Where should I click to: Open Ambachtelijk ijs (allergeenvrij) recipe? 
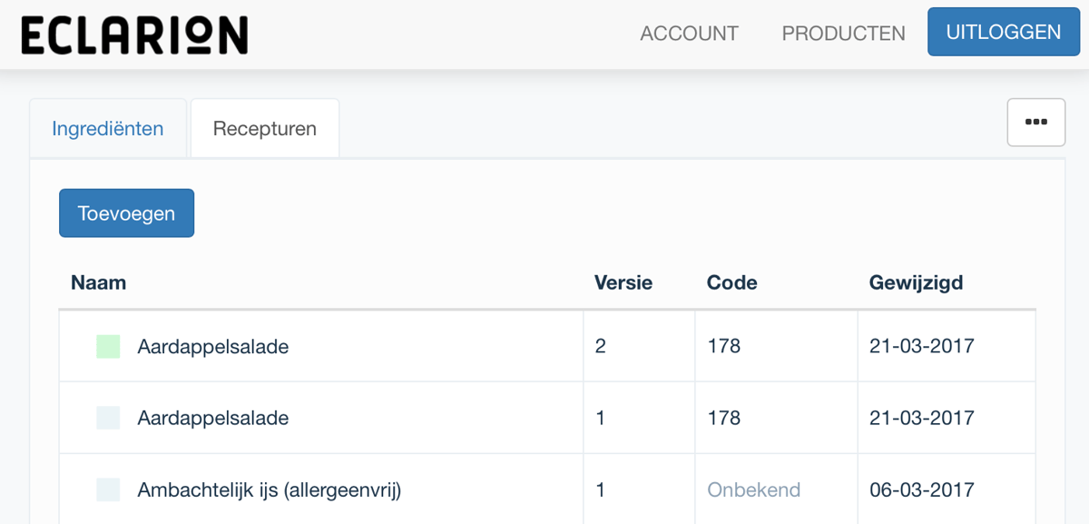coord(270,489)
